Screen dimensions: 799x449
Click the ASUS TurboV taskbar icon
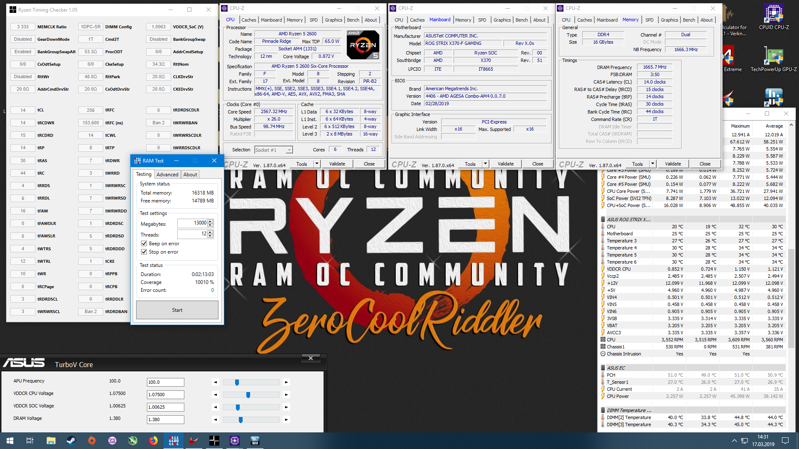(x=194, y=441)
